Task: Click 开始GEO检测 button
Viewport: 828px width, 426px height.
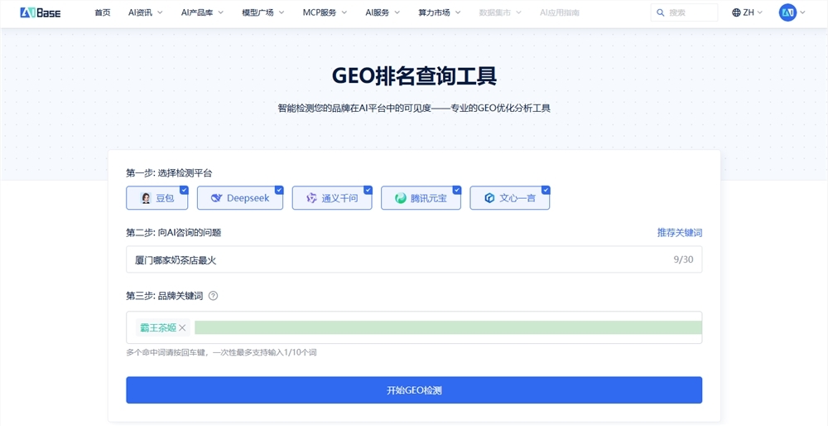Action: pos(414,390)
